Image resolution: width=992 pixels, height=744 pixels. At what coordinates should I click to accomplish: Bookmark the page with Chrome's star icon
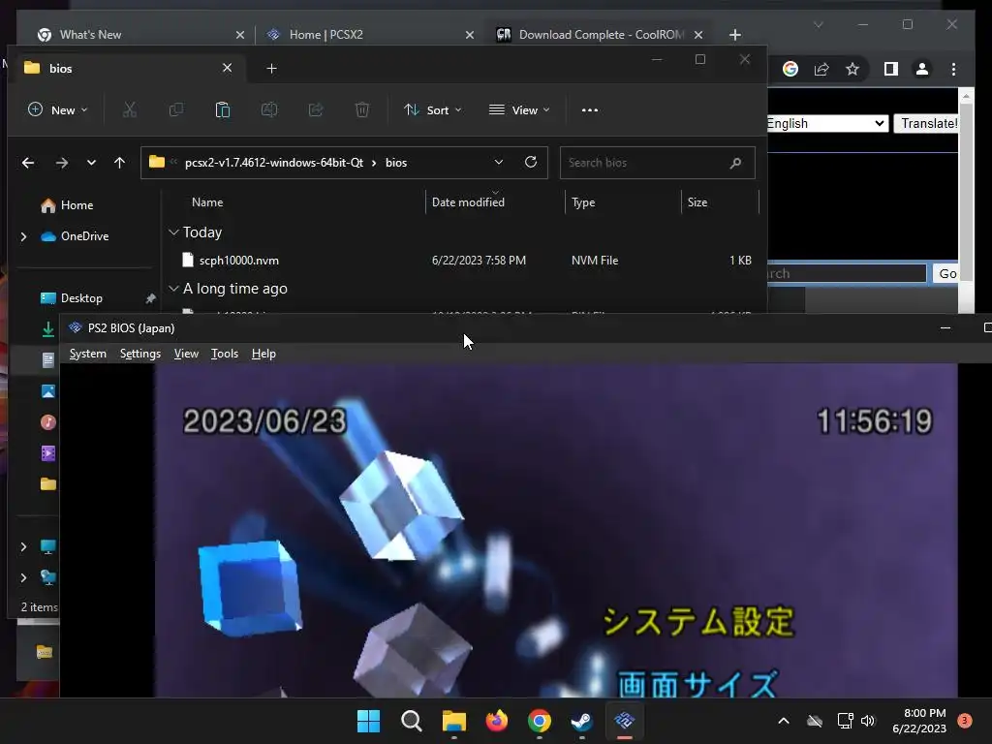pyautogui.click(x=852, y=69)
